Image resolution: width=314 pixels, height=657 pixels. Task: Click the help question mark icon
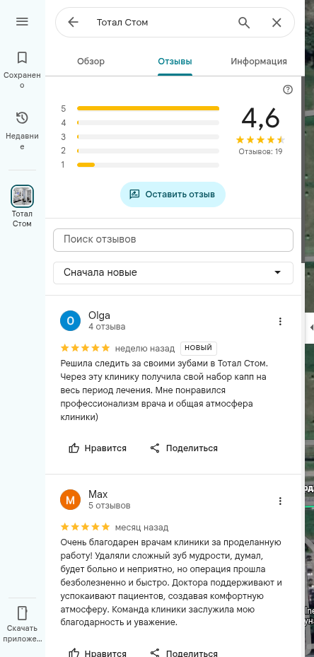click(x=288, y=89)
